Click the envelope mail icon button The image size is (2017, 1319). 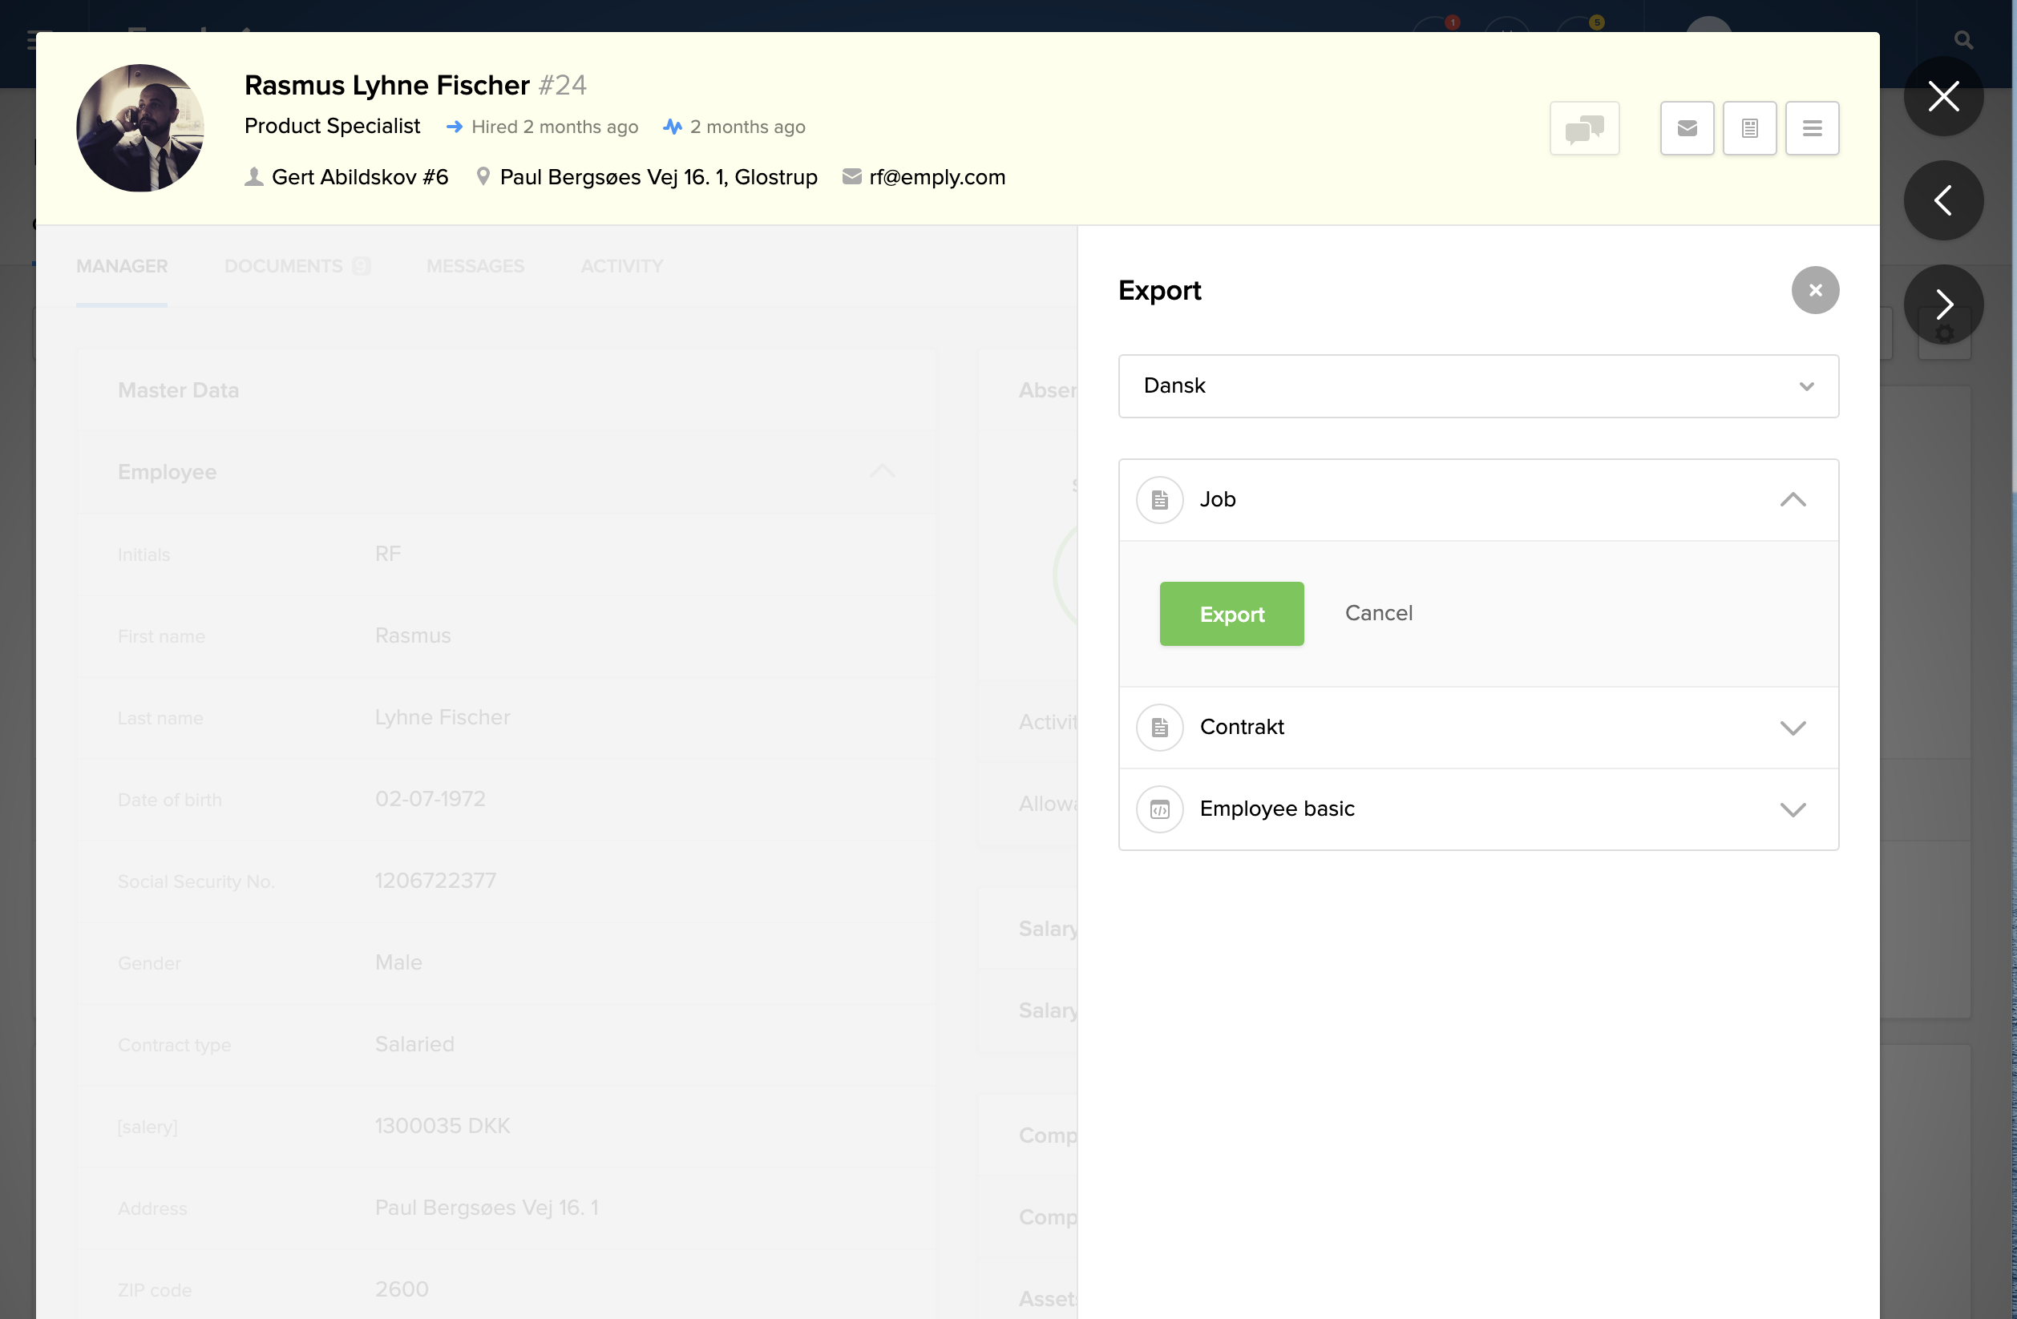[1687, 128]
